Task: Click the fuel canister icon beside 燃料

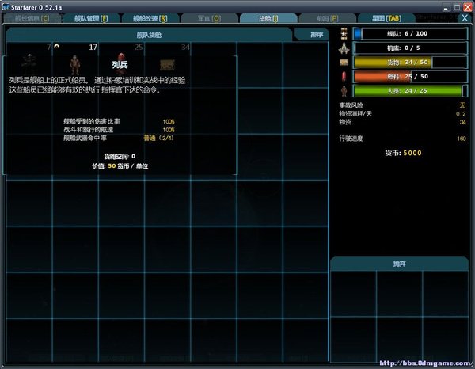Action: point(344,77)
